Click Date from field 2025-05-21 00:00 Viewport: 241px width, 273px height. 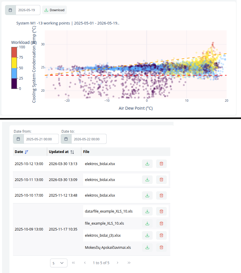[x=41, y=139]
